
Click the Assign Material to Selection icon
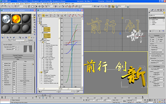coord(8,37)
